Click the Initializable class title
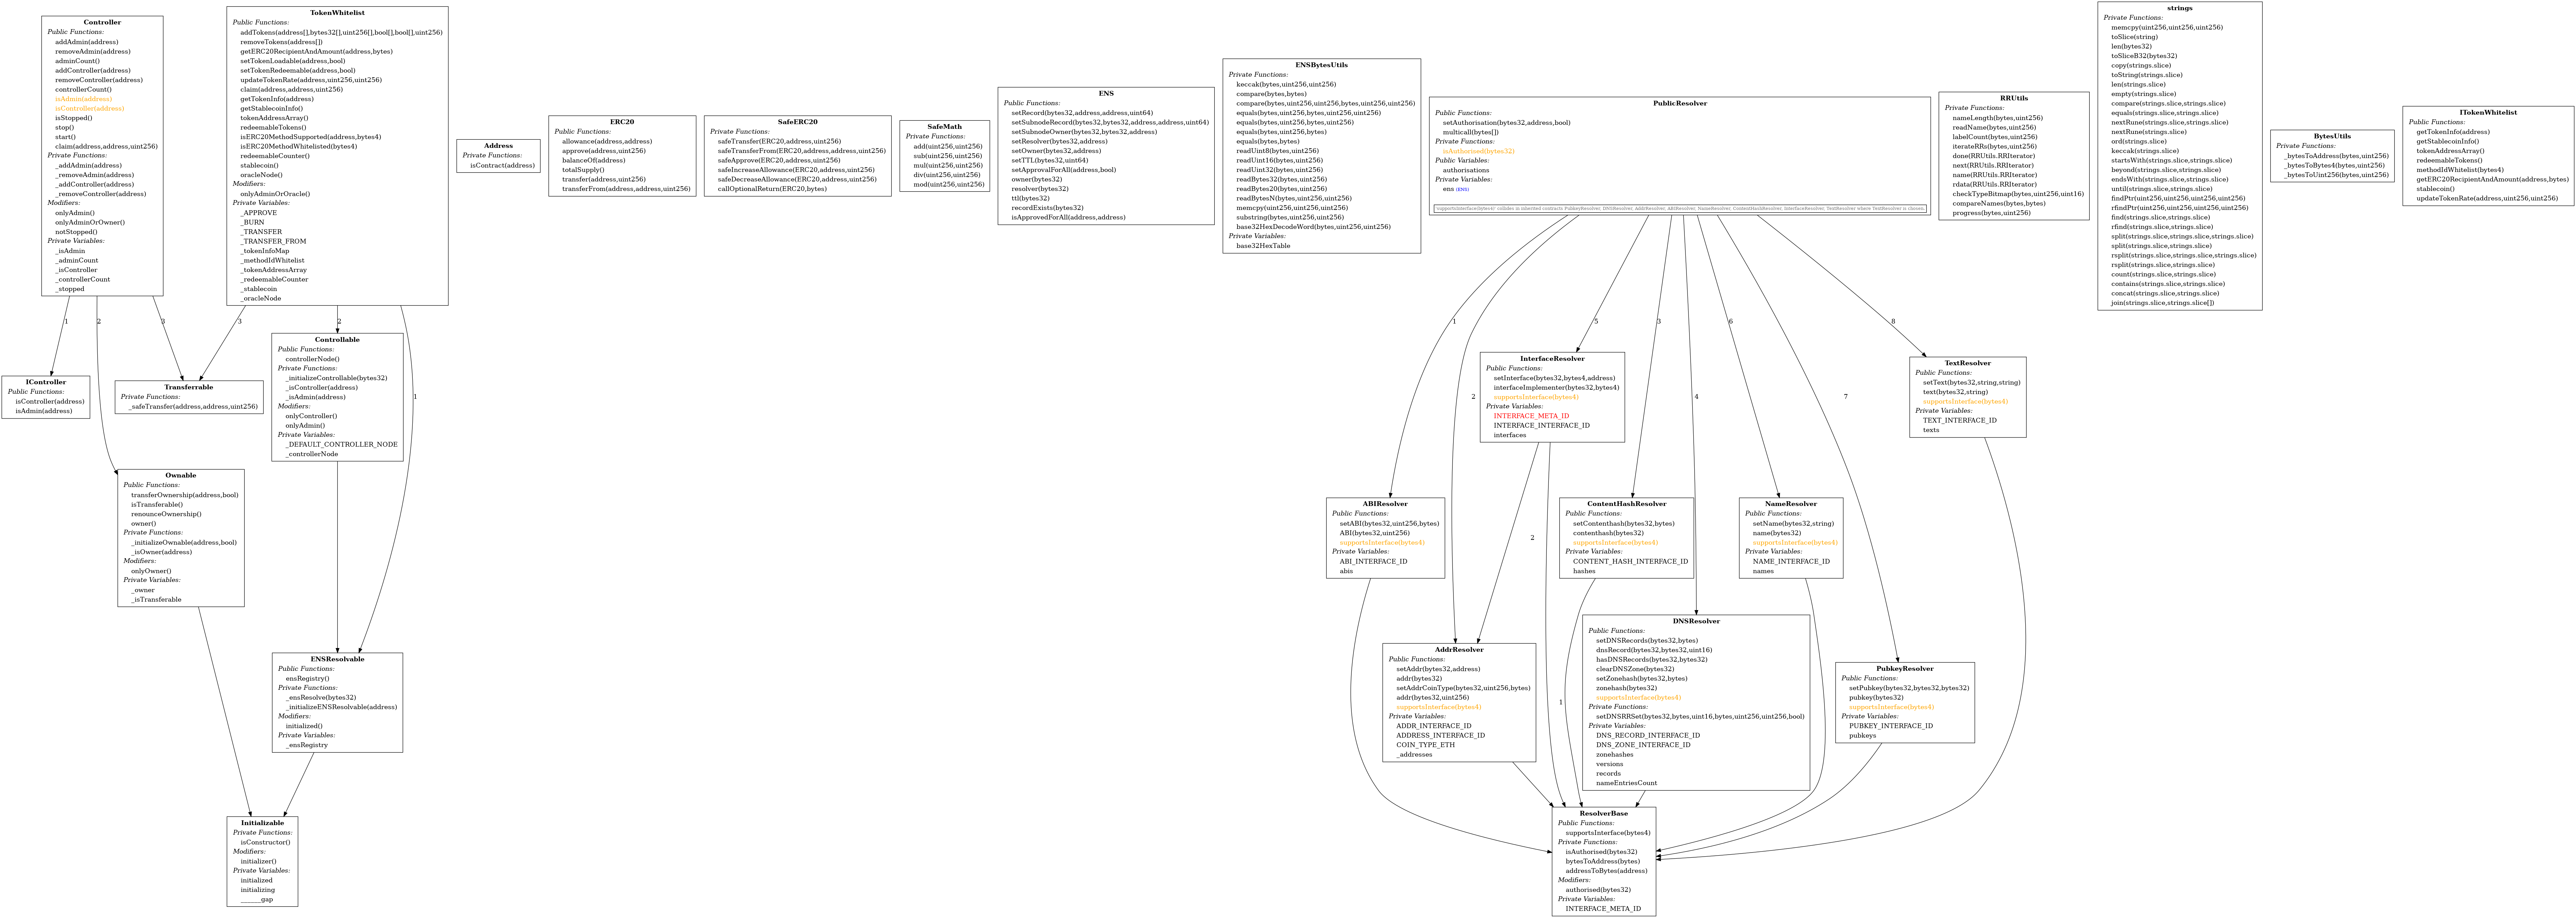 tap(262, 823)
